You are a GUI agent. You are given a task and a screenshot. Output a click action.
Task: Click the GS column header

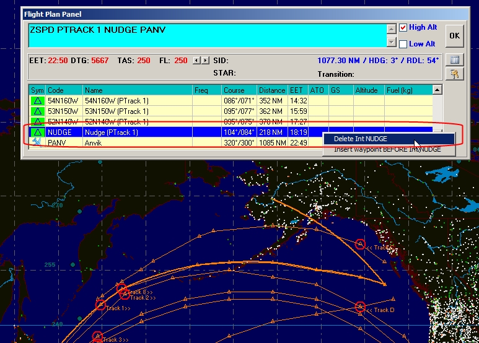(x=341, y=90)
